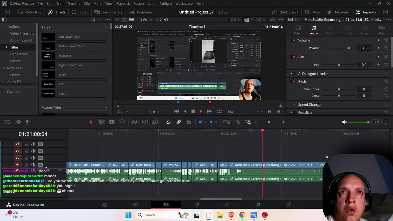393x221 pixels.
Task: Adjust the Semi Tones slider handle
Action: click(339, 89)
